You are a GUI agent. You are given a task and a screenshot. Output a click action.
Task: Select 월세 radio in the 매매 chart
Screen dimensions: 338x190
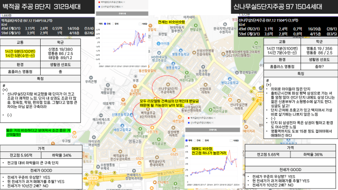(203, 140)
